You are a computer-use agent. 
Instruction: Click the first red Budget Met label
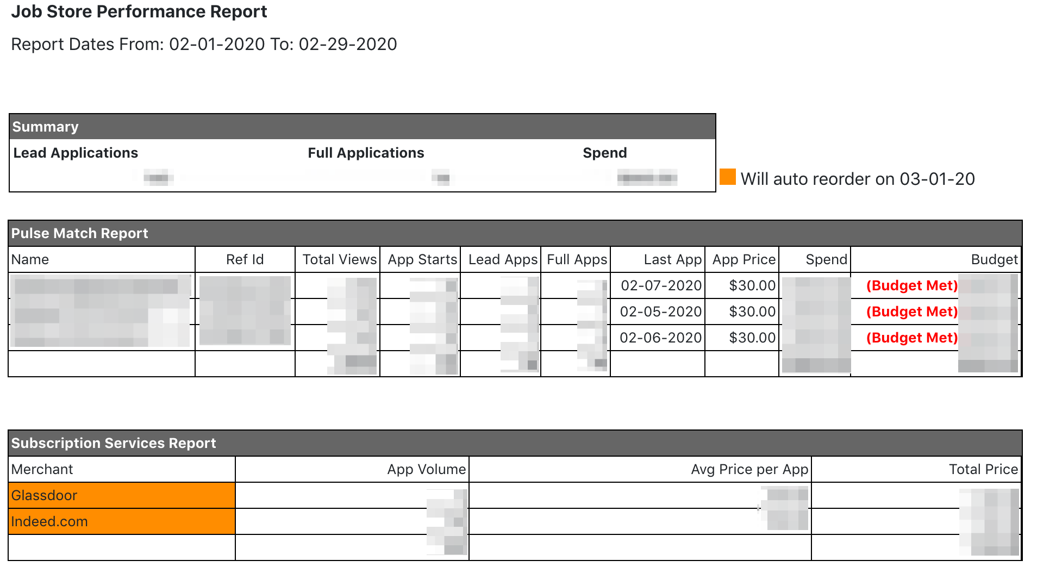tap(911, 285)
